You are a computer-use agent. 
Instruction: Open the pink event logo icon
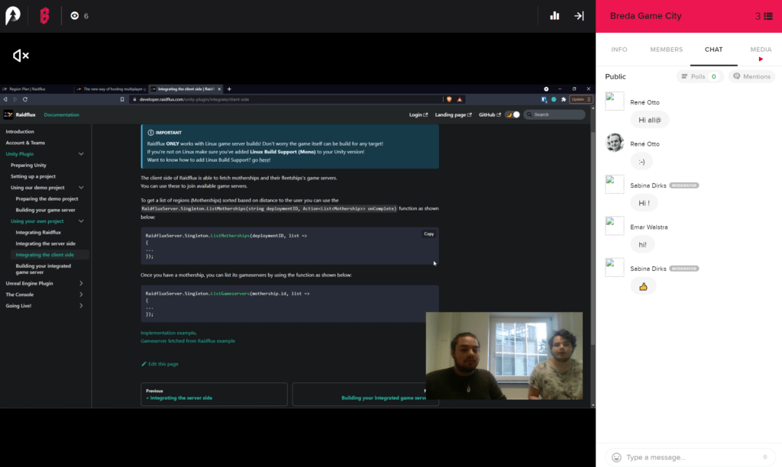[44, 16]
